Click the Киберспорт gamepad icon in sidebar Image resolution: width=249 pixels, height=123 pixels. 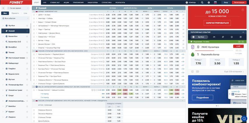pyautogui.click(x=6, y=63)
